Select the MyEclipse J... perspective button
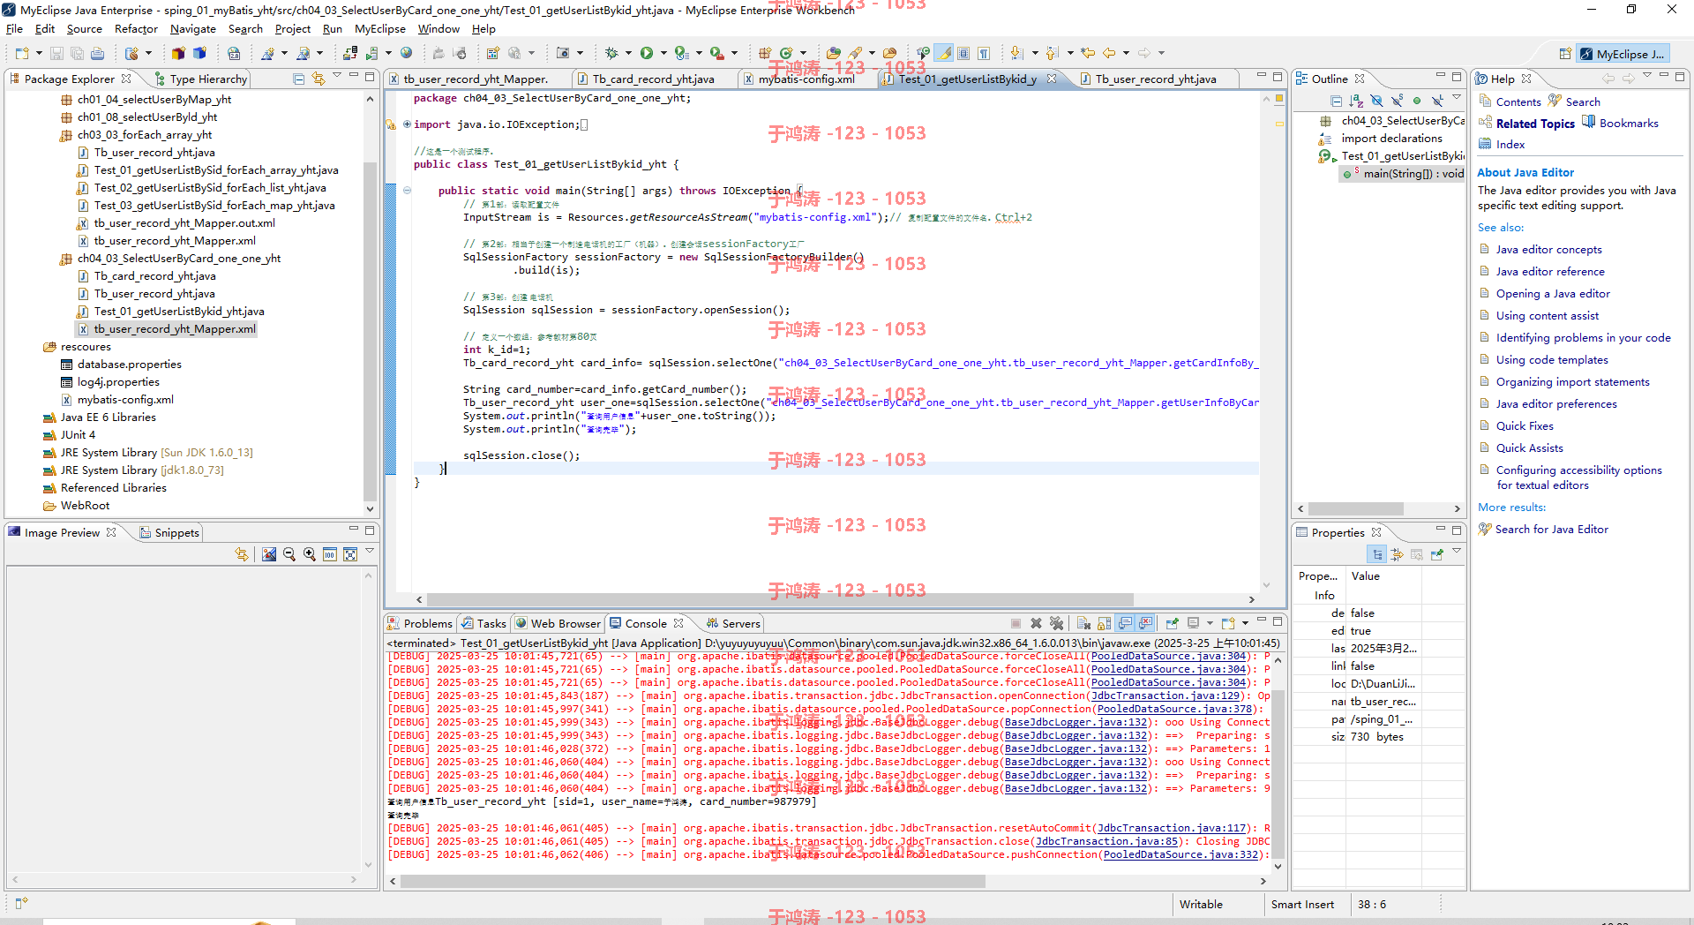This screenshot has width=1694, height=925. pyautogui.click(x=1623, y=54)
